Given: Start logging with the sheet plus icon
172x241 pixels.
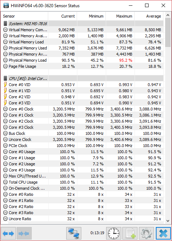Looking at the screenshot, I should [130, 233].
